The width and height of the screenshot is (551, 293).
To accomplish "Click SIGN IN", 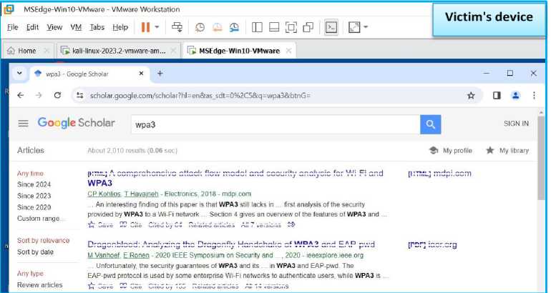I will point(516,124).
